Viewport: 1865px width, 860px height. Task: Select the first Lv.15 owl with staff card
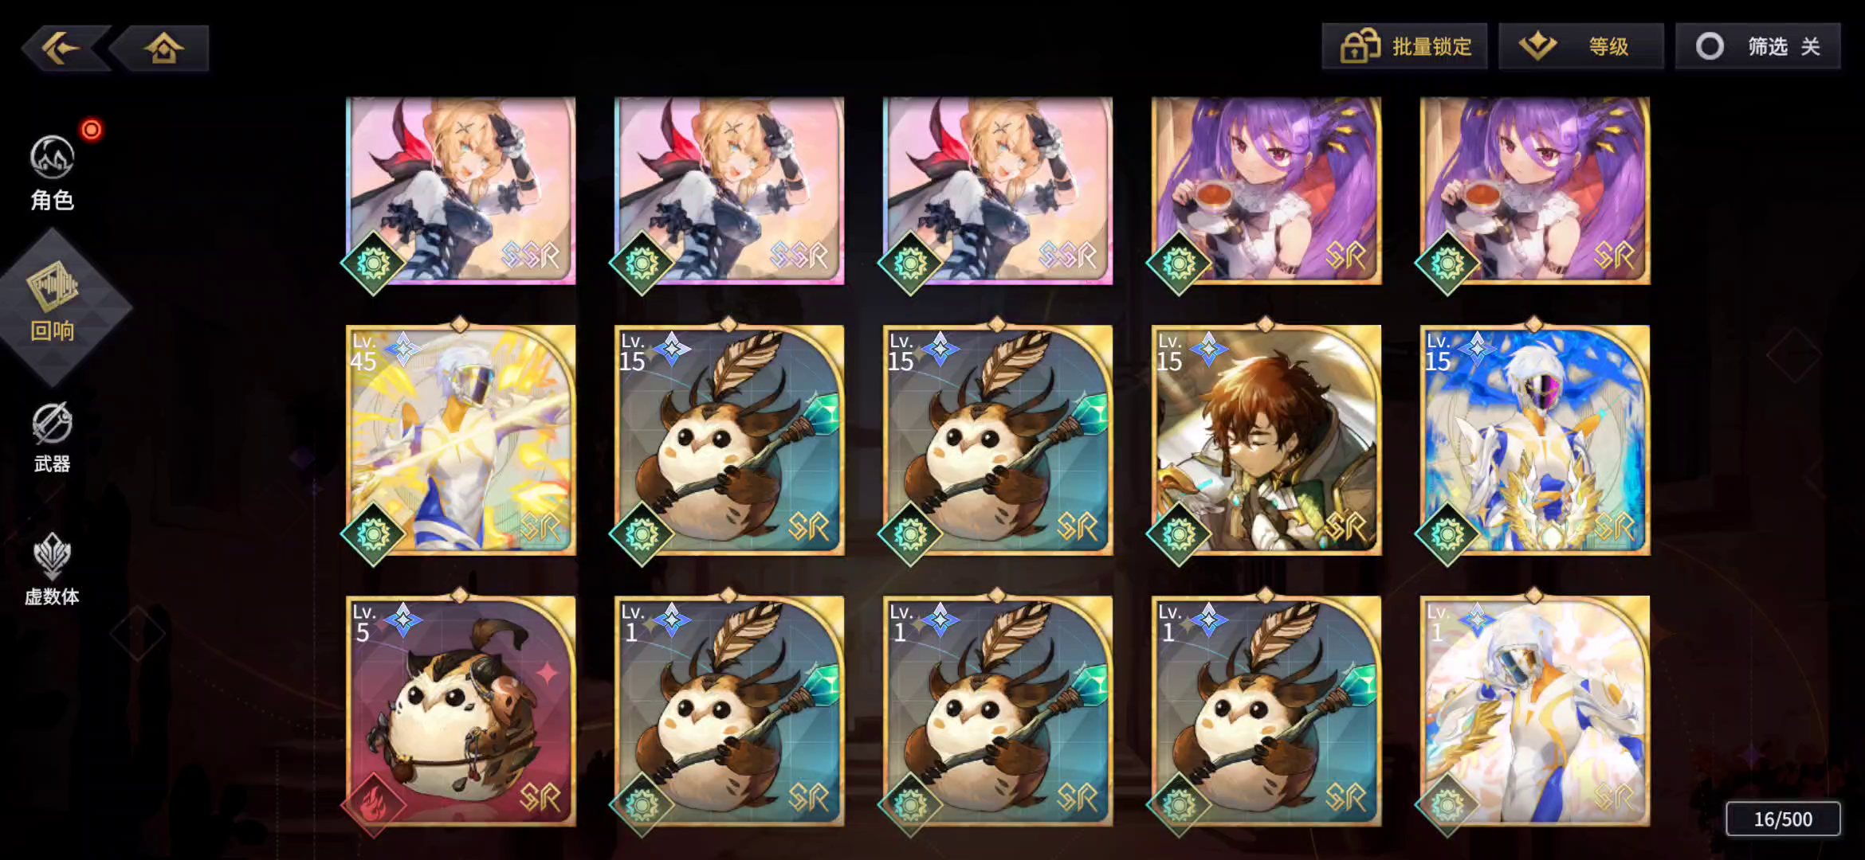729,440
